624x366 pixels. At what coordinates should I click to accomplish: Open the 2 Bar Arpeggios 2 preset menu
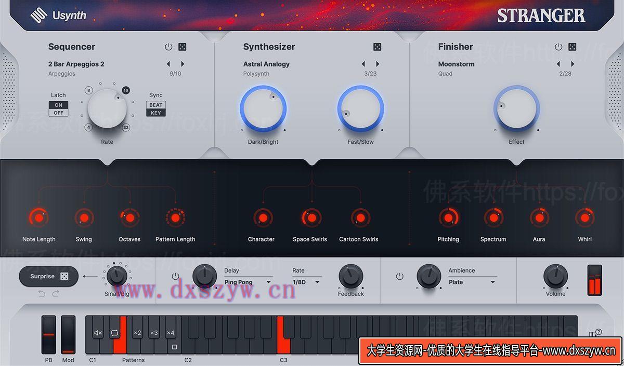coord(76,64)
